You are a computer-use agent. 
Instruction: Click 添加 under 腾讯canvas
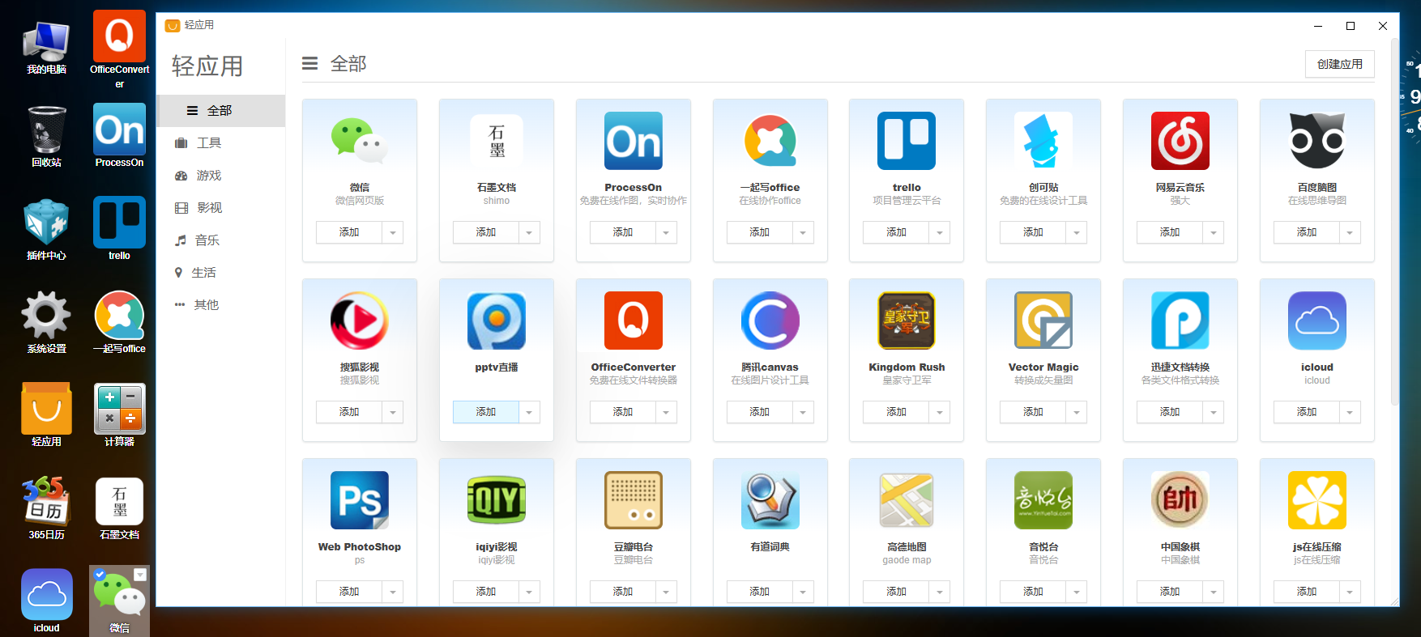(x=760, y=412)
